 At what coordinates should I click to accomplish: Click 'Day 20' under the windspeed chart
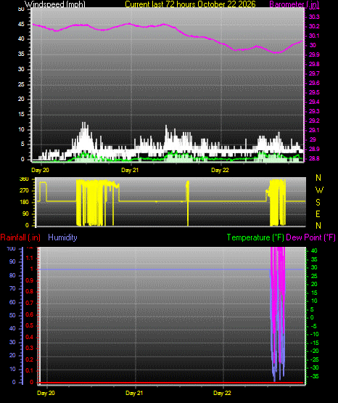tap(40, 170)
